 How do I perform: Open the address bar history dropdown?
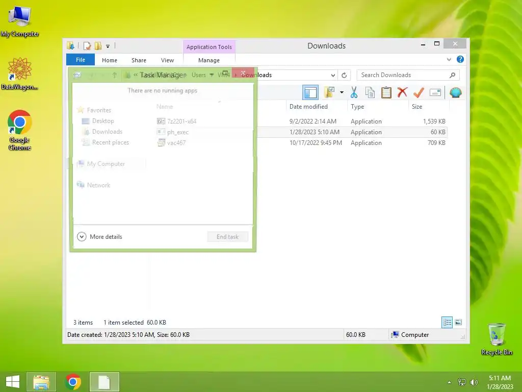coord(333,75)
